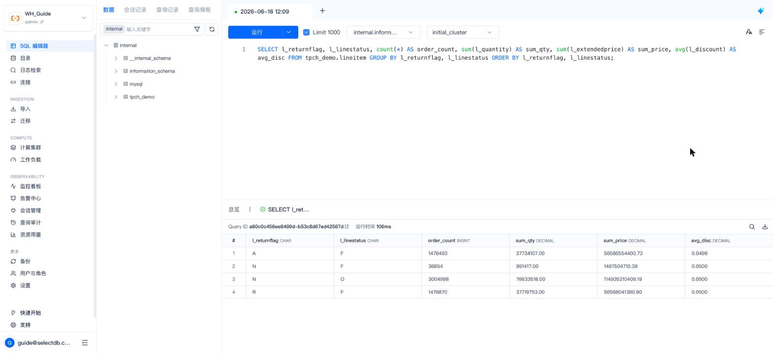The height and width of the screenshot is (354, 773).
Task: Click the 目录 catalog icon in sidebar
Action: (x=13, y=58)
